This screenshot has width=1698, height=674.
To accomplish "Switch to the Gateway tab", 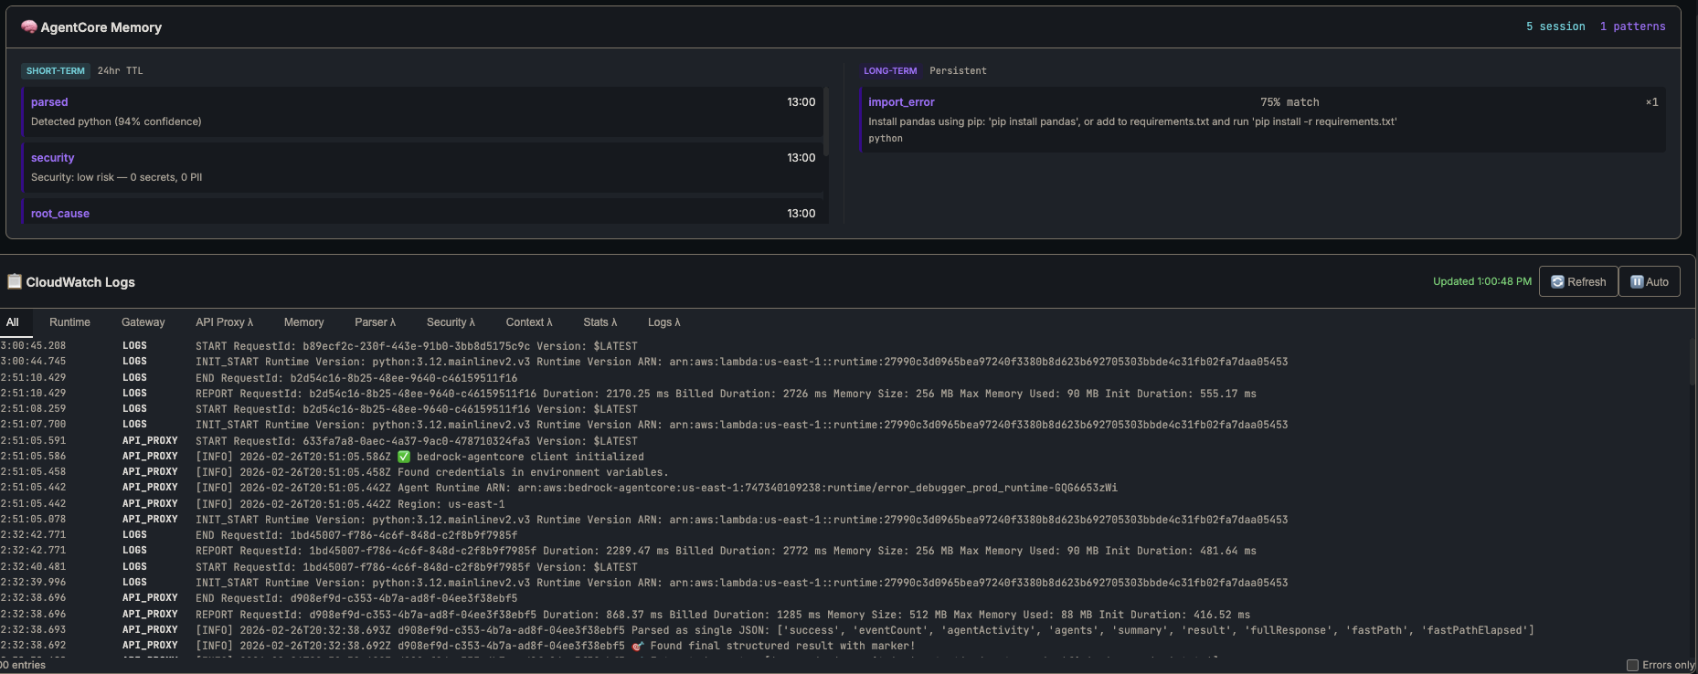I will [143, 322].
